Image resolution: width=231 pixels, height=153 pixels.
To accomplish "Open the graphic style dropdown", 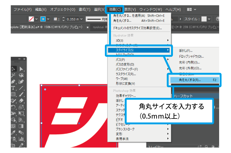I will [x=209, y=19].
